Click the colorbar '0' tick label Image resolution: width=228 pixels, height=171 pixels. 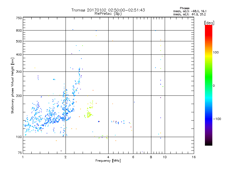pos(213,86)
